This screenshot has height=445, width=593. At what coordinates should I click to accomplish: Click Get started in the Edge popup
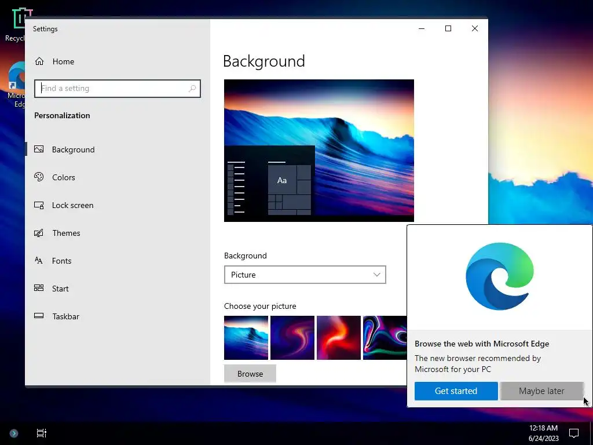pyautogui.click(x=456, y=391)
